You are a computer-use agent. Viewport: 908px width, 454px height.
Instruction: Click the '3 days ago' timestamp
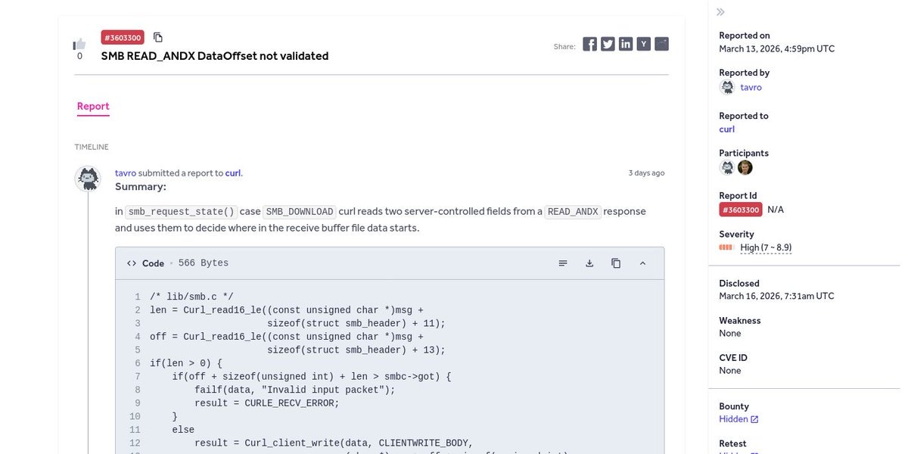click(x=647, y=173)
